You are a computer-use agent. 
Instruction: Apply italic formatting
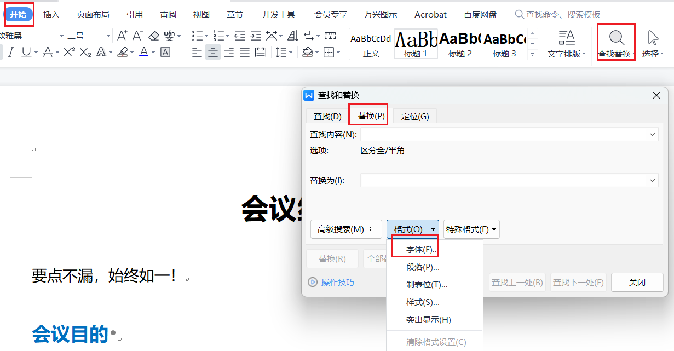10,53
